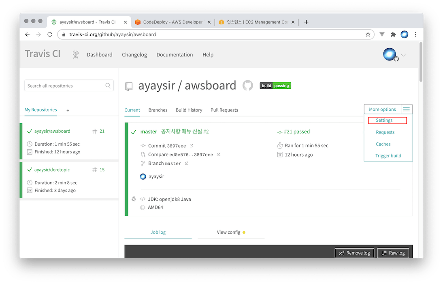Click the plus icon next to My Repositories
443x284 pixels.
pyautogui.click(x=68, y=110)
